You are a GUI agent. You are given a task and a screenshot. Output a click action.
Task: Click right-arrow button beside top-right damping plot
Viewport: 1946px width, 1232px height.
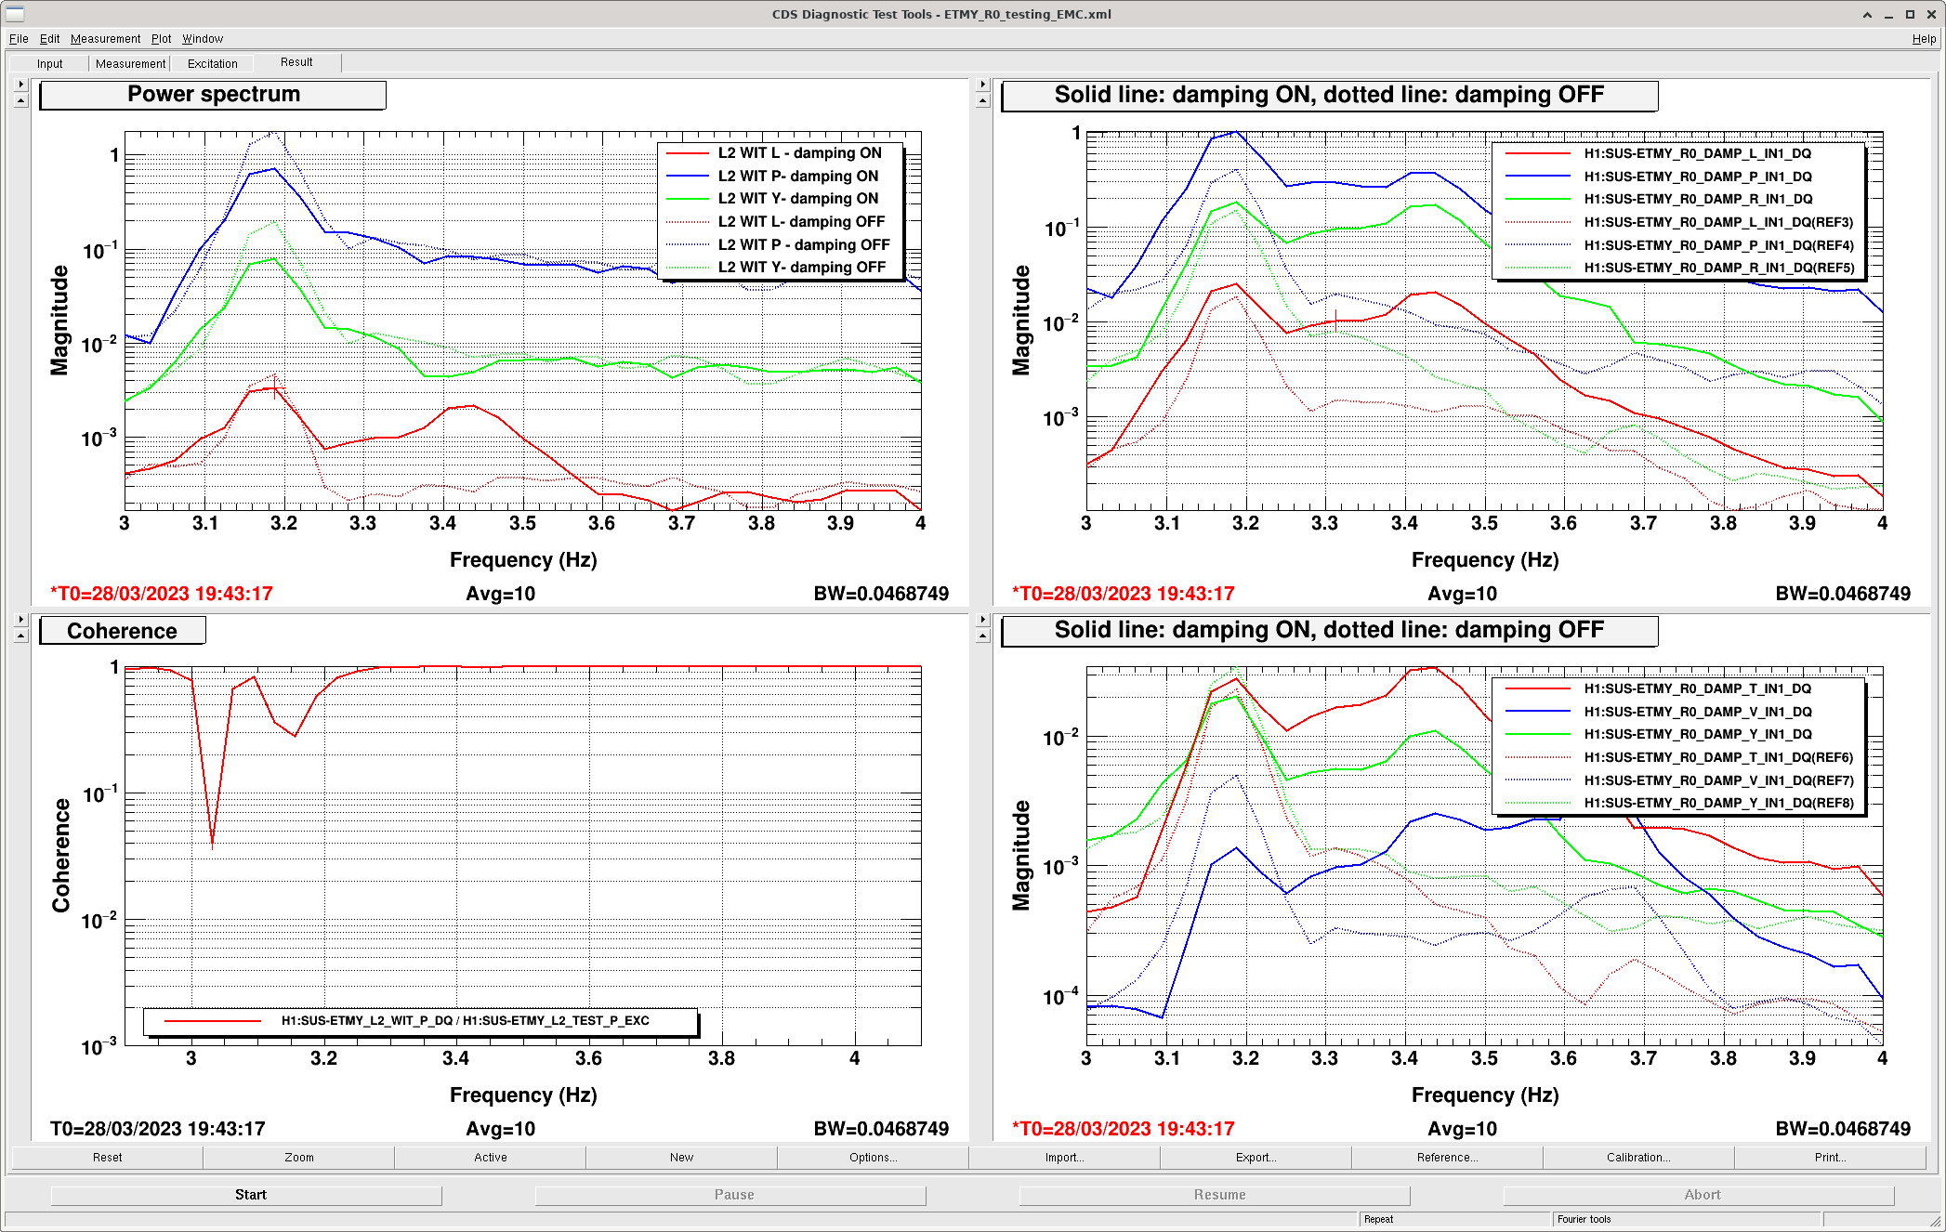(x=983, y=85)
